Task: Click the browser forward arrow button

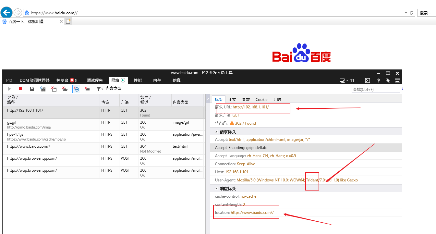Action: [x=18, y=13]
